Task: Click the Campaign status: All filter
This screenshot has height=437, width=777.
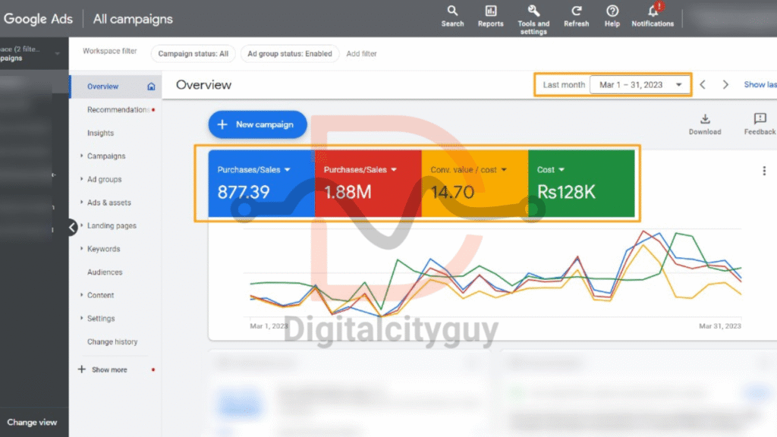Action: (x=193, y=54)
